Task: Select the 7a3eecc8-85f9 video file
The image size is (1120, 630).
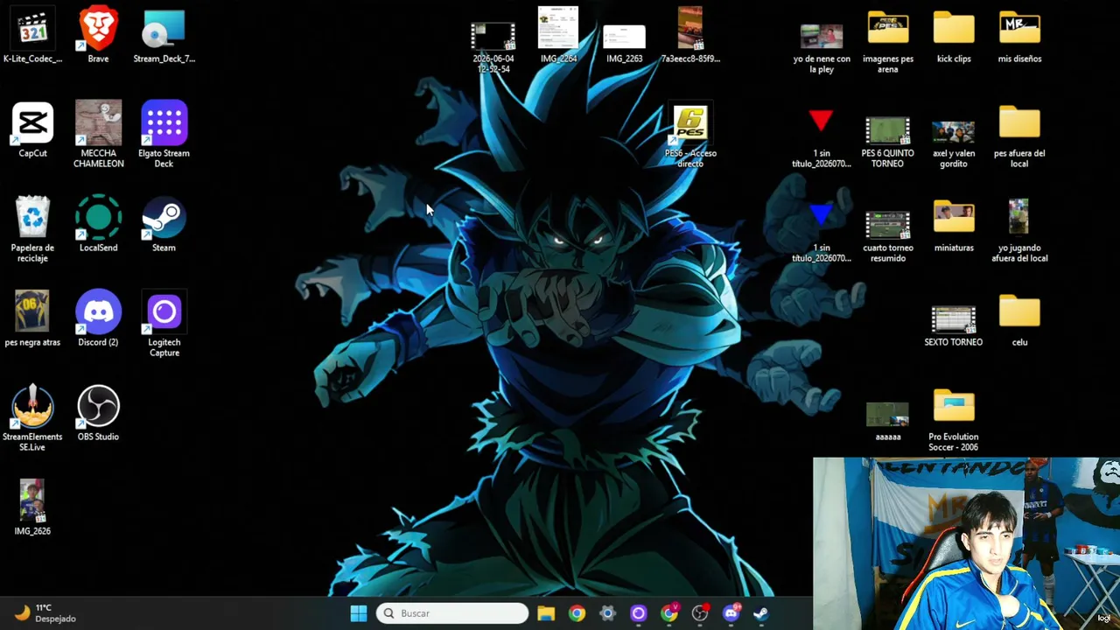Action: [690, 35]
